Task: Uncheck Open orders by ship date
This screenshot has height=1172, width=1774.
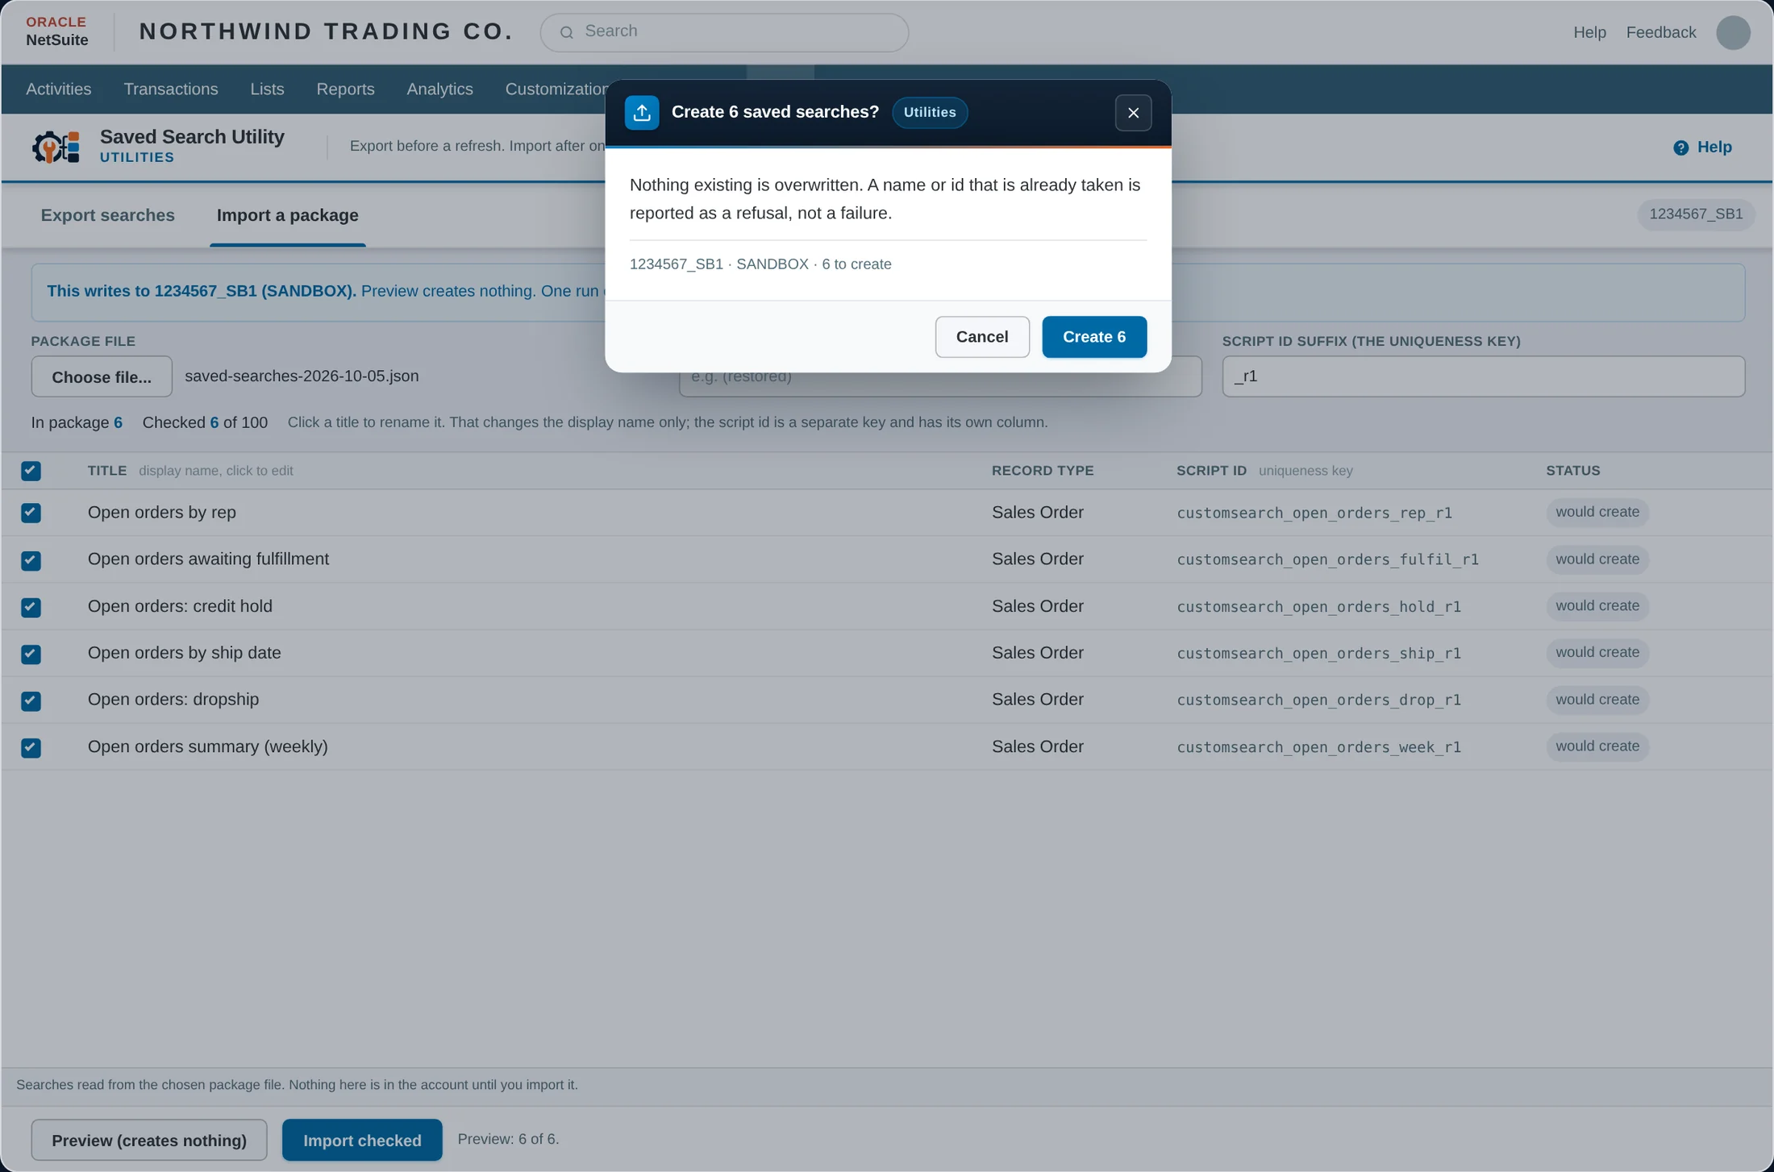Action: click(x=31, y=654)
